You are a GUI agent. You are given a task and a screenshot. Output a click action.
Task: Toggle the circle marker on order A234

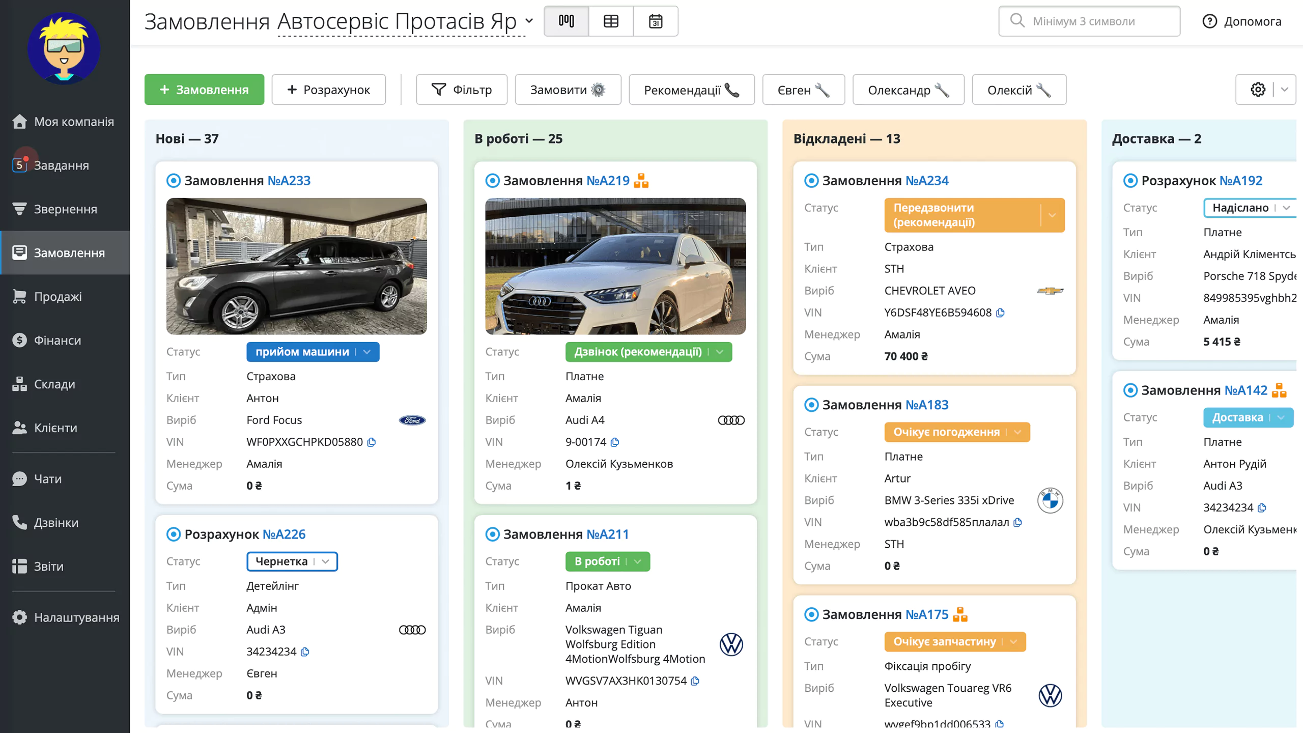[811, 181]
